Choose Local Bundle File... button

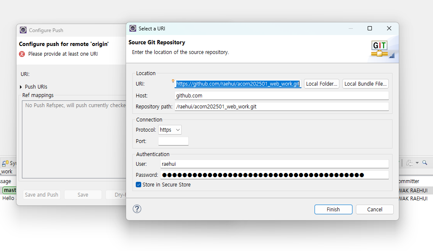pyautogui.click(x=366, y=84)
